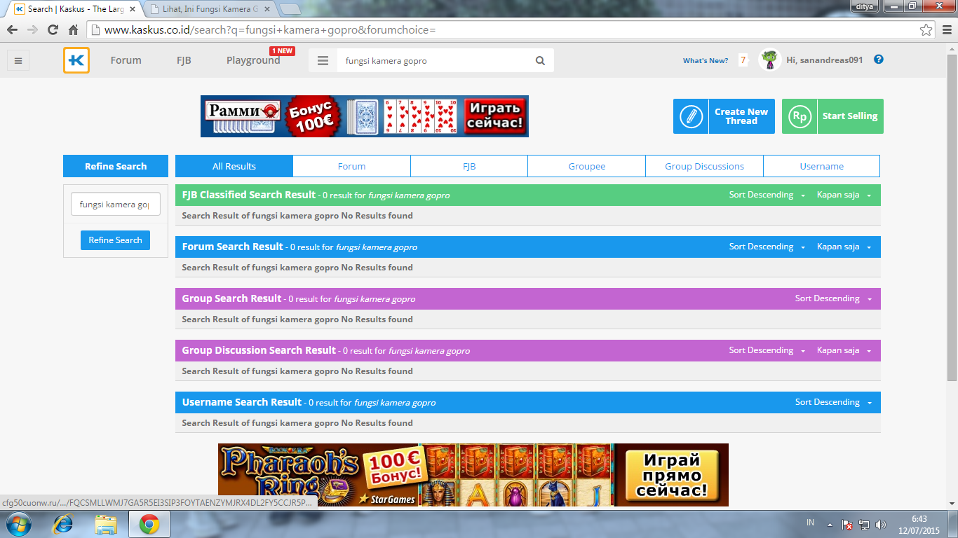Viewport: 958px width, 538px height.
Task: Click the Refine Search sidebar header
Action: point(116,166)
